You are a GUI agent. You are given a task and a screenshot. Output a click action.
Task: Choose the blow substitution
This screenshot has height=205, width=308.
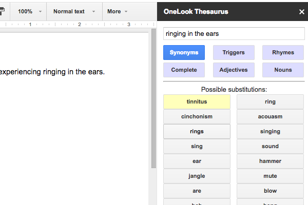[270, 191]
